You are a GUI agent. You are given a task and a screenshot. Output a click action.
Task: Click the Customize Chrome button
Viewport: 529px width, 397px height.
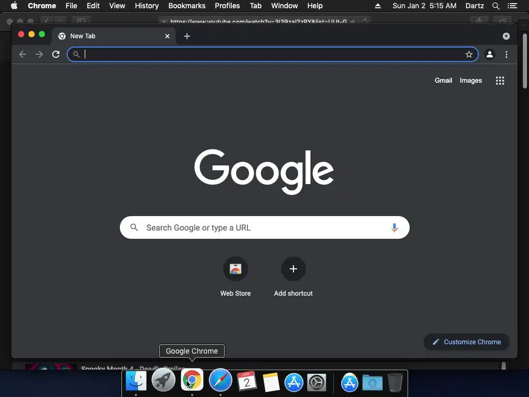pos(466,342)
